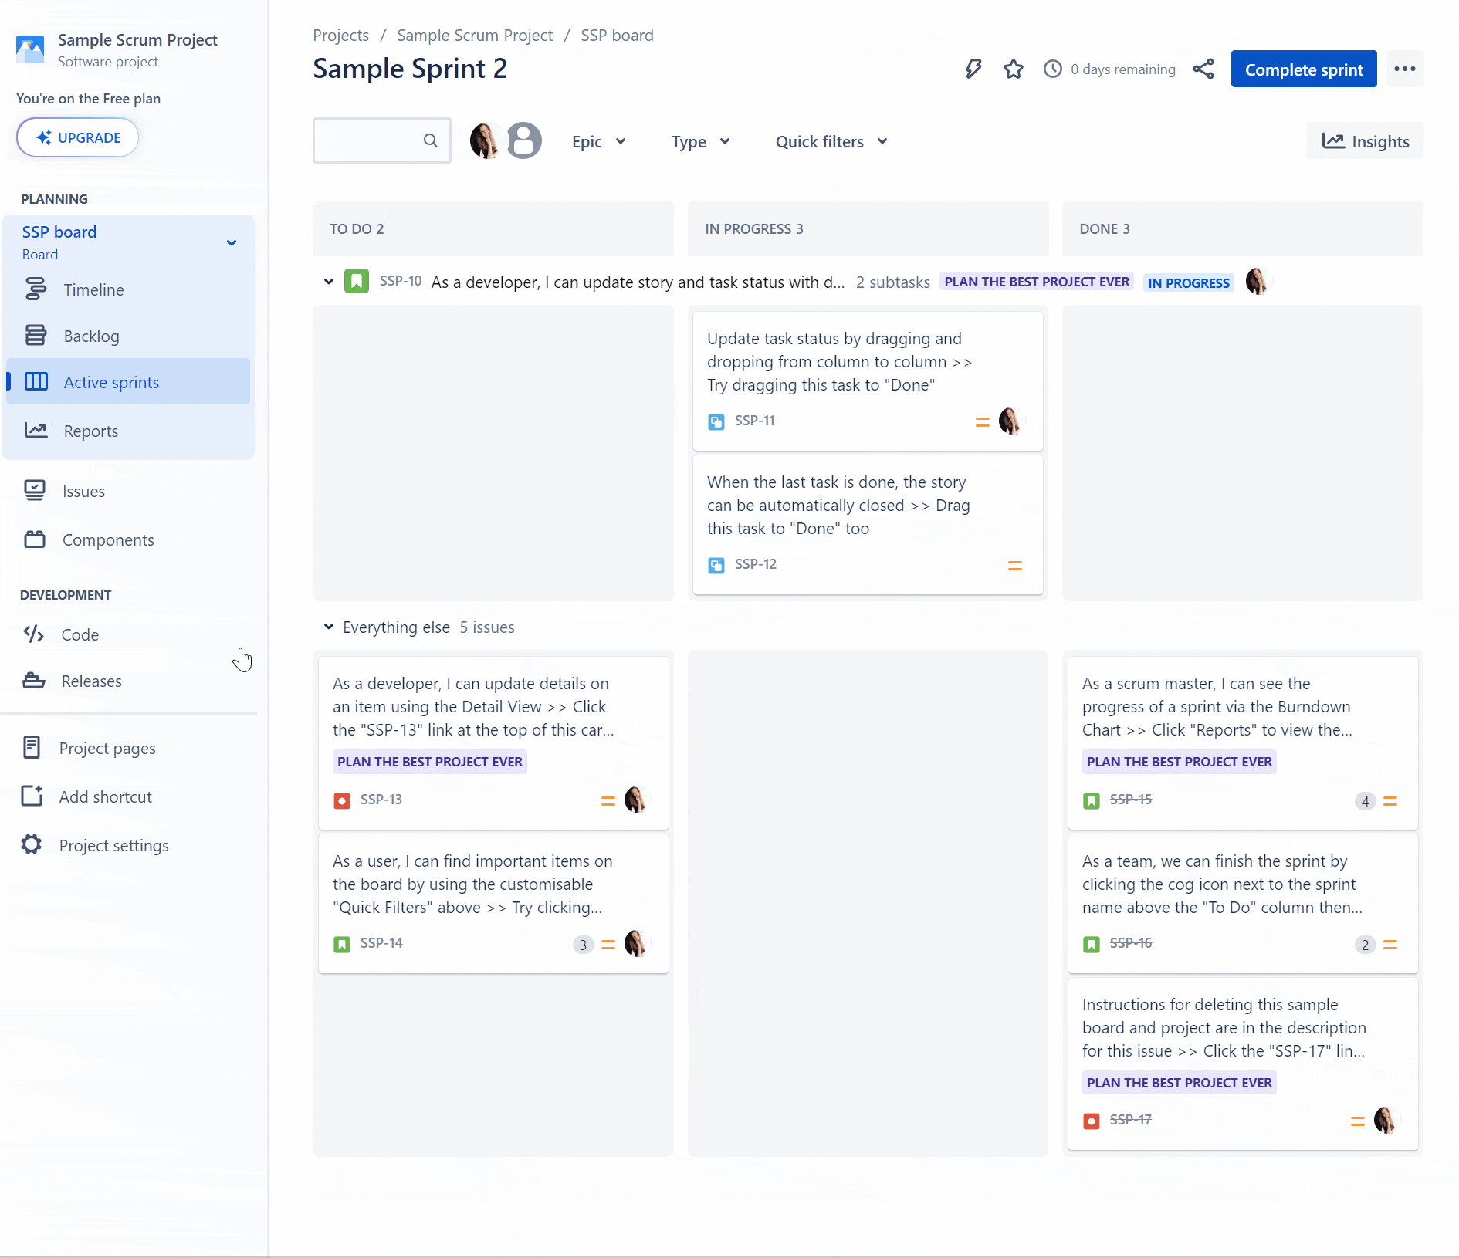Click the Code icon in the sidebar
Image resolution: width=1459 pixels, height=1258 pixels.
(x=32, y=634)
